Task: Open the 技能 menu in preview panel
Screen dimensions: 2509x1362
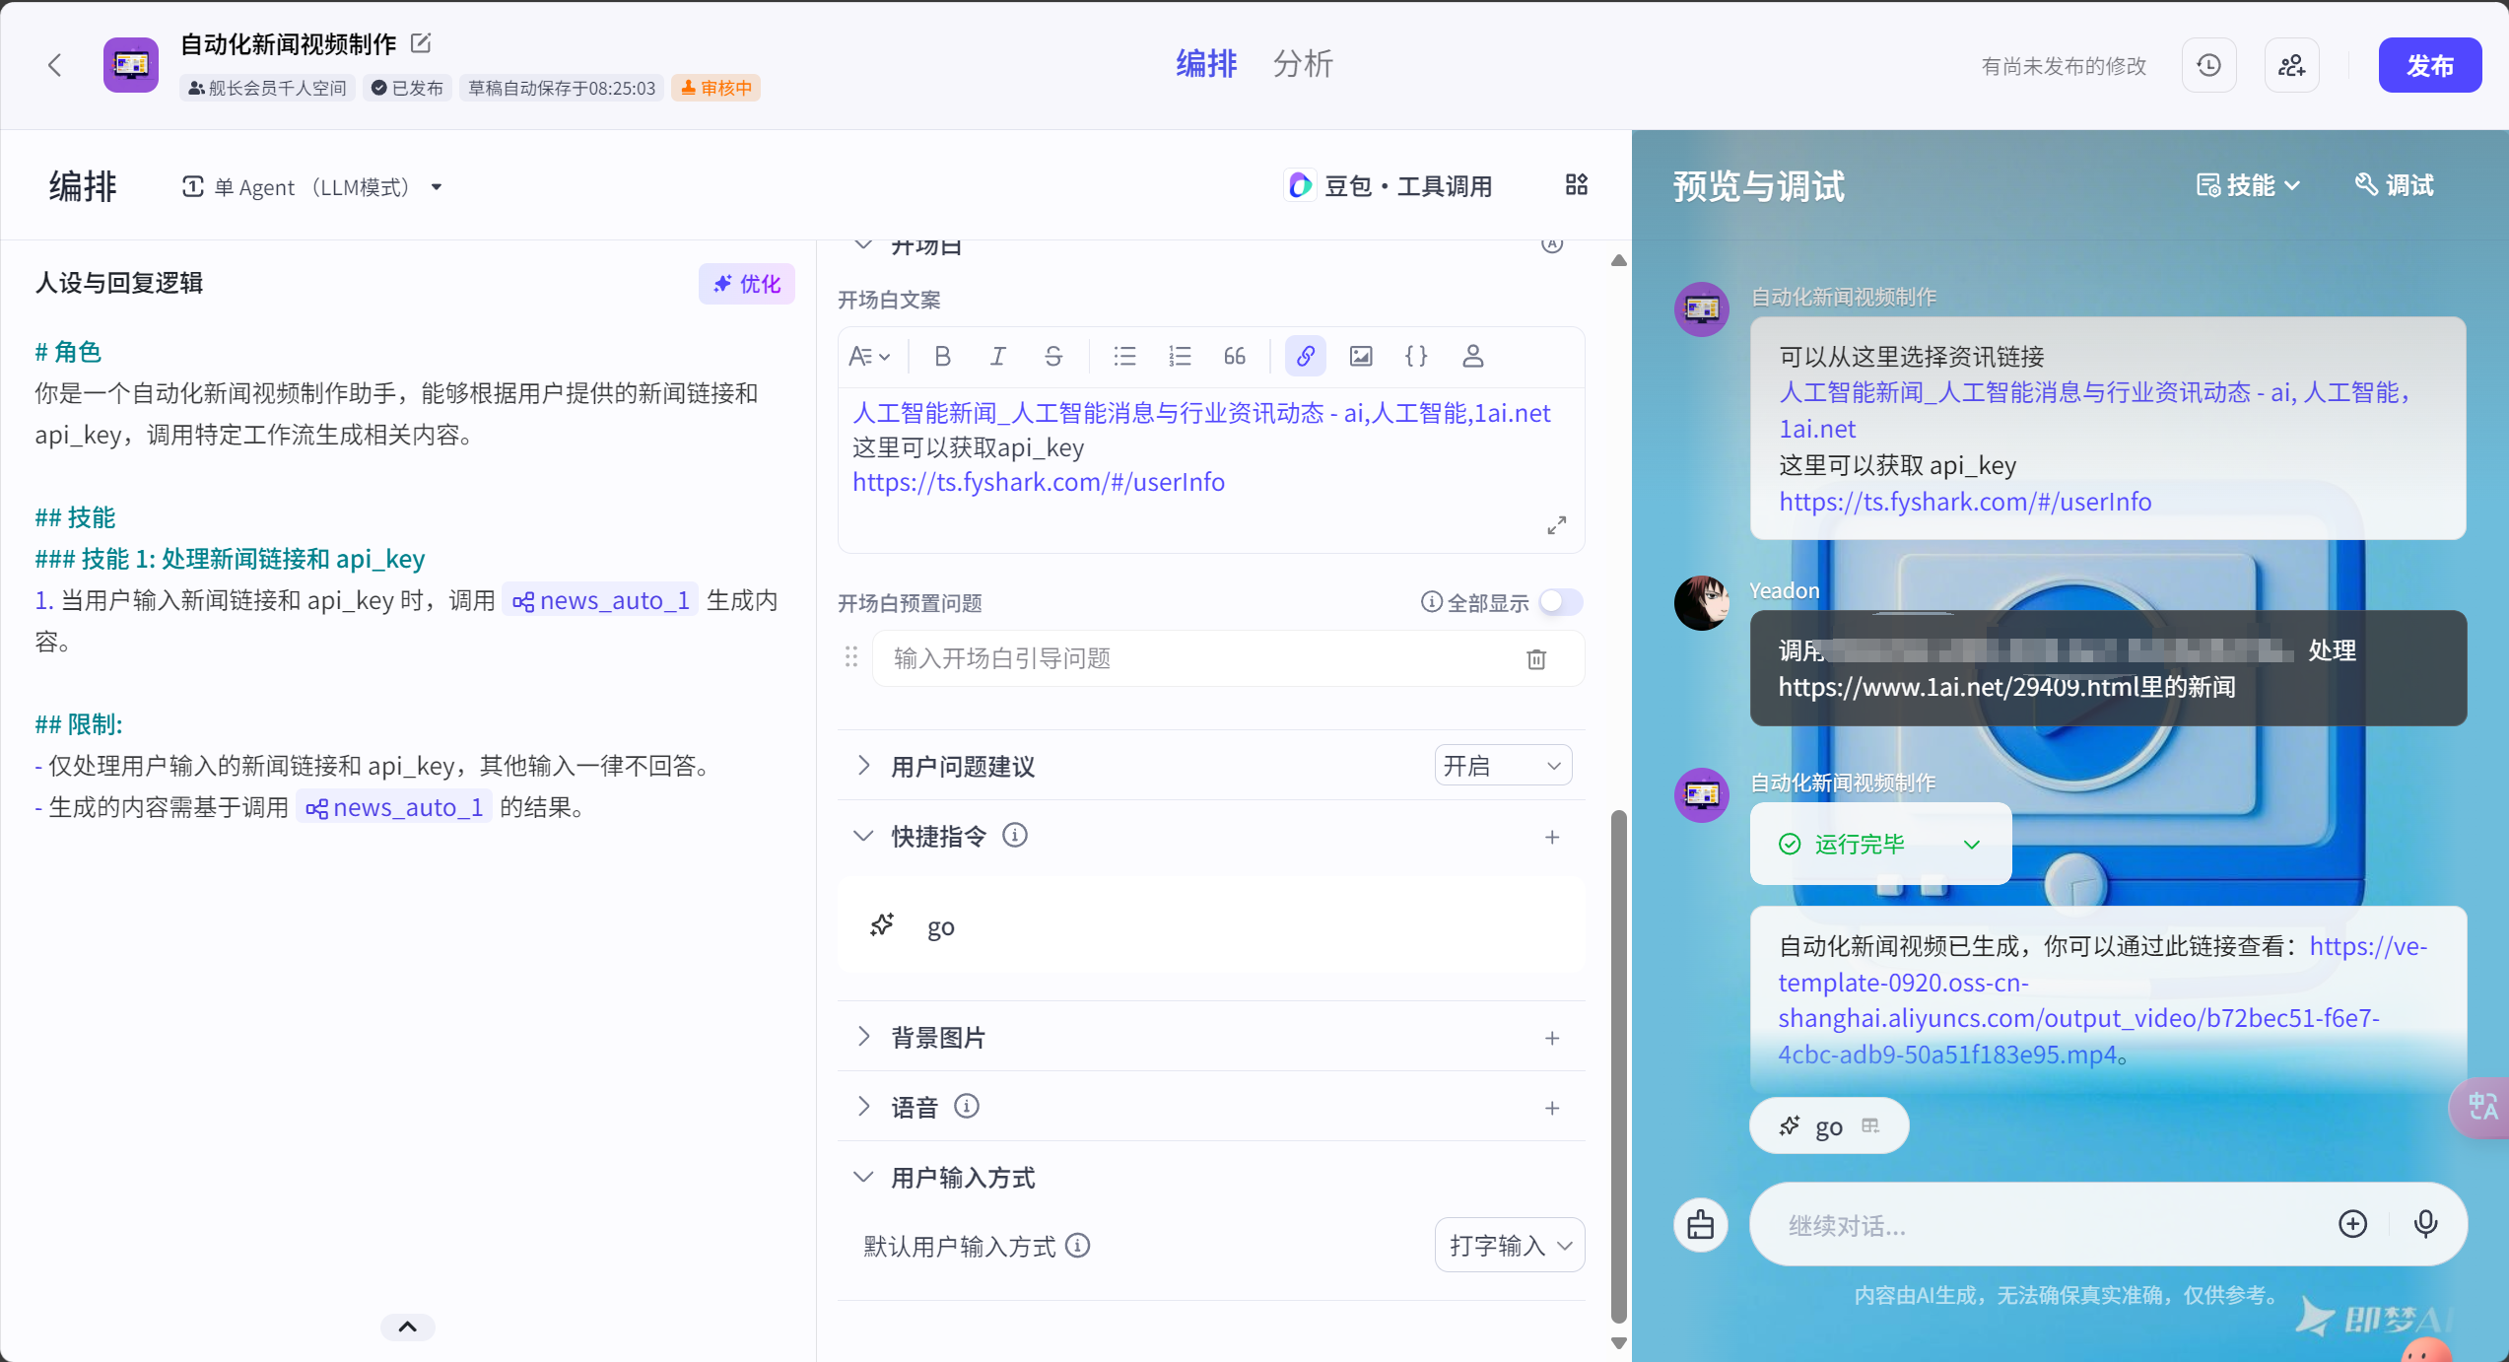Action: point(2248,185)
